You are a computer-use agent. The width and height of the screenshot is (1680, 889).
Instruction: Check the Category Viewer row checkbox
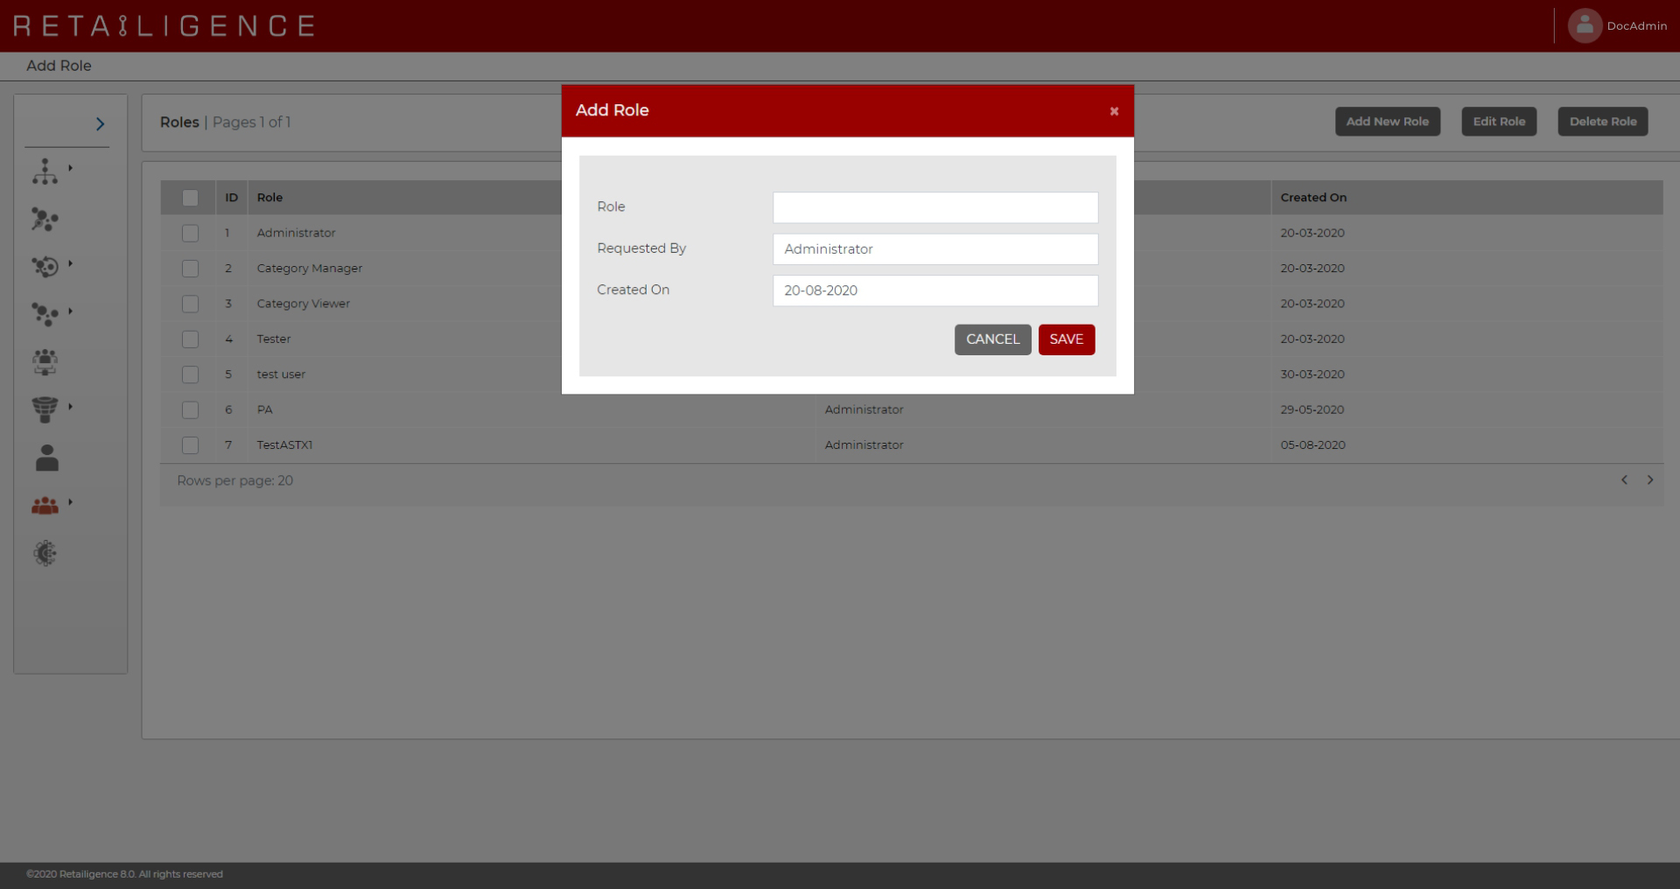click(x=190, y=304)
